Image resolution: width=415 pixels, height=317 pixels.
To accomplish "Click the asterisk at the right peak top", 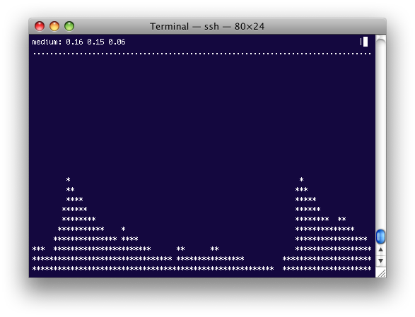I will (301, 179).
